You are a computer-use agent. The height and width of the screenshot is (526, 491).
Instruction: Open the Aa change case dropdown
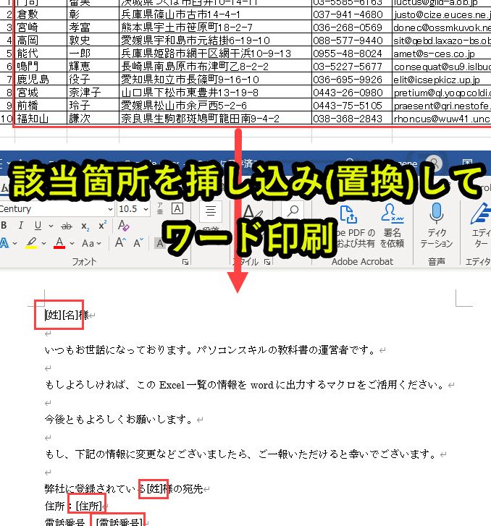(91, 243)
